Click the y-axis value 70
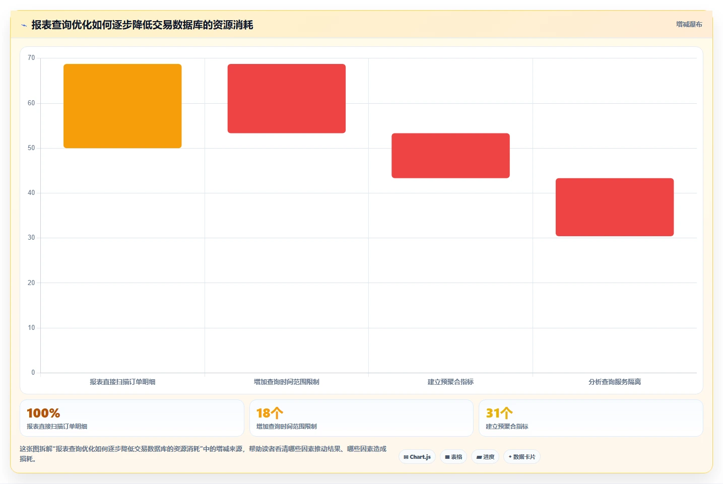The height and width of the screenshot is (484, 723). point(31,58)
